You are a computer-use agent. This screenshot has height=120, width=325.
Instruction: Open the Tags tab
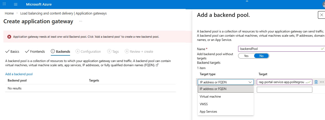113,51
